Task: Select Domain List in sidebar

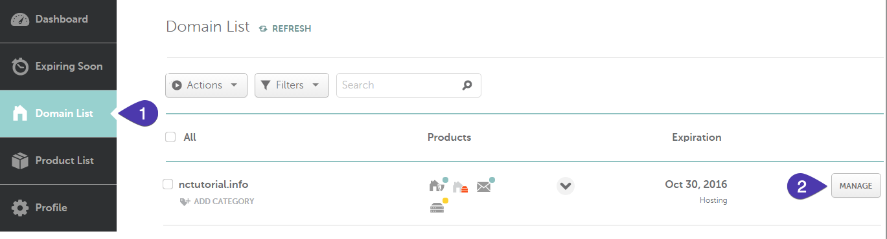Action: point(58,114)
